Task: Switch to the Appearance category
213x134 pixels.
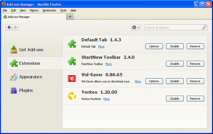Action: (x=31, y=77)
